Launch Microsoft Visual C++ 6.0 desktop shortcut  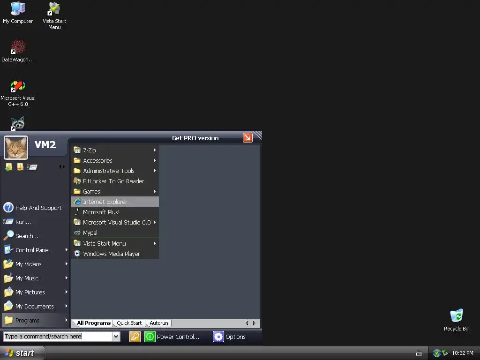pos(18,93)
